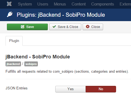Open the Menus dropdown
The width and height of the screenshot is (131, 99).
click(60, 4)
